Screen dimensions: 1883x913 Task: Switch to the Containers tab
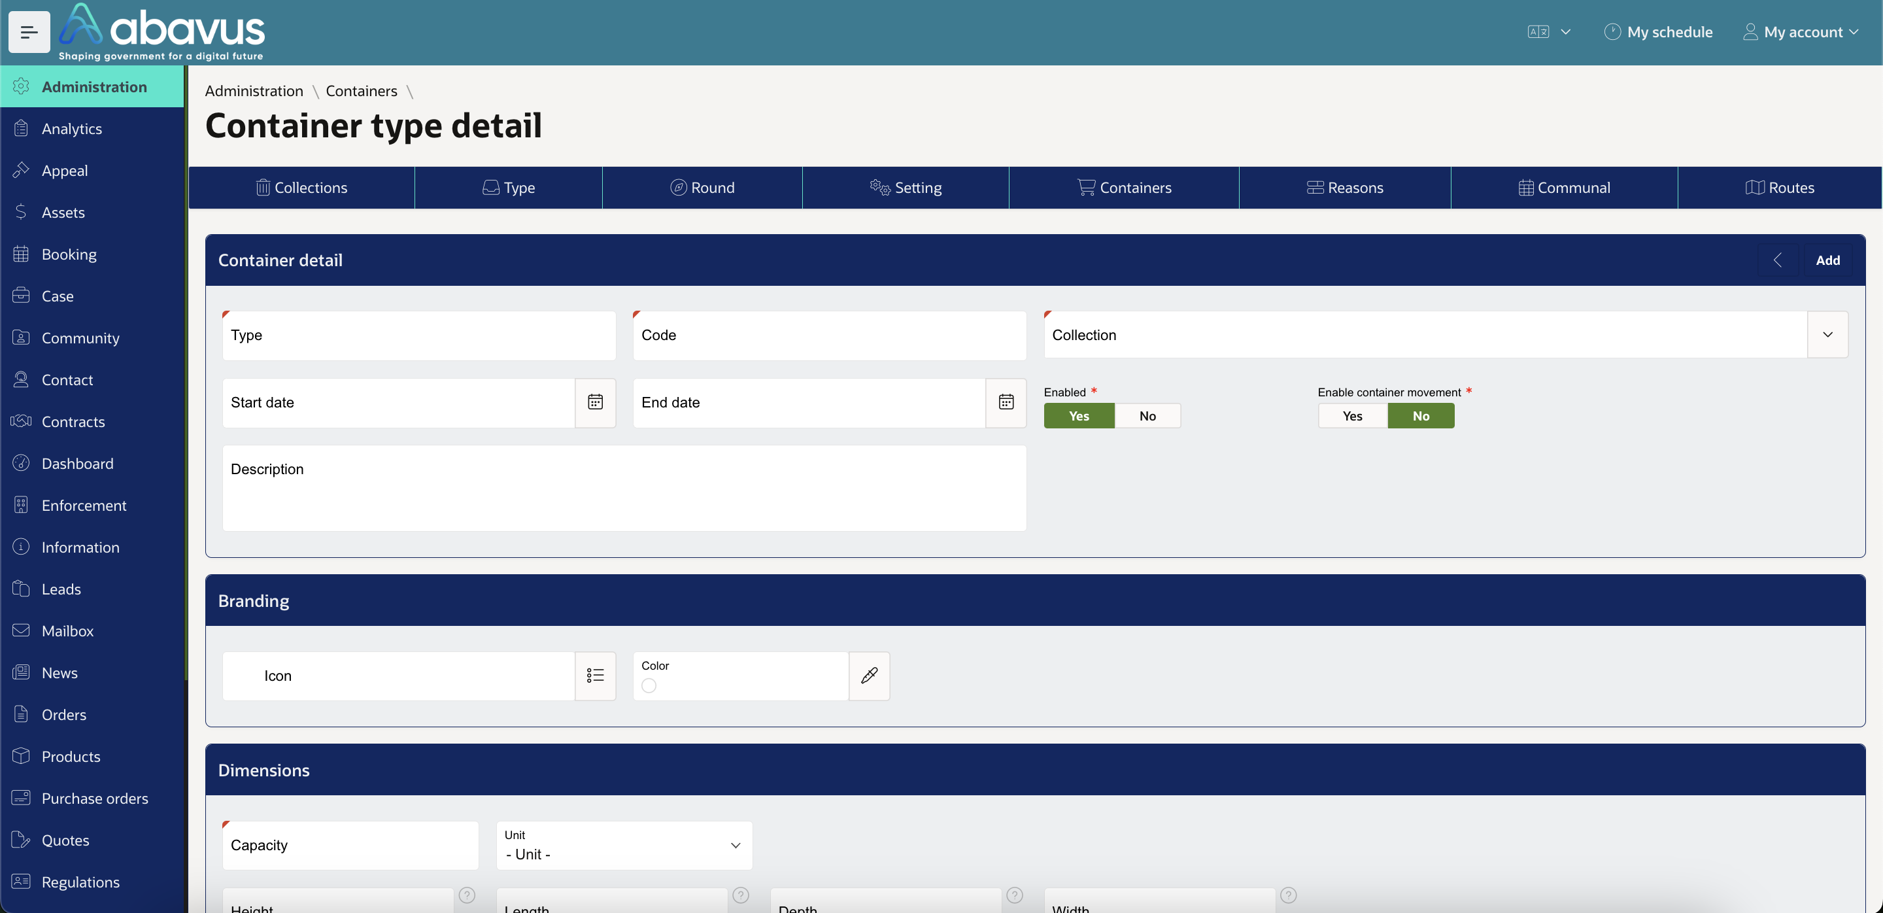(x=1125, y=188)
